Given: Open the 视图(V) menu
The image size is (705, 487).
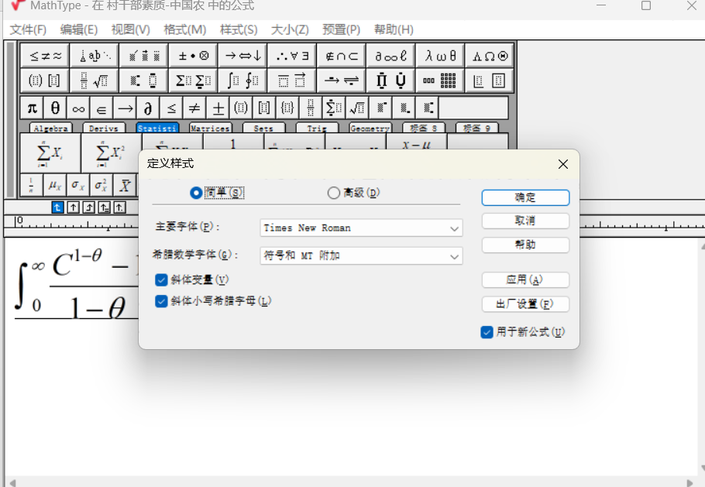Looking at the screenshot, I should point(131,29).
